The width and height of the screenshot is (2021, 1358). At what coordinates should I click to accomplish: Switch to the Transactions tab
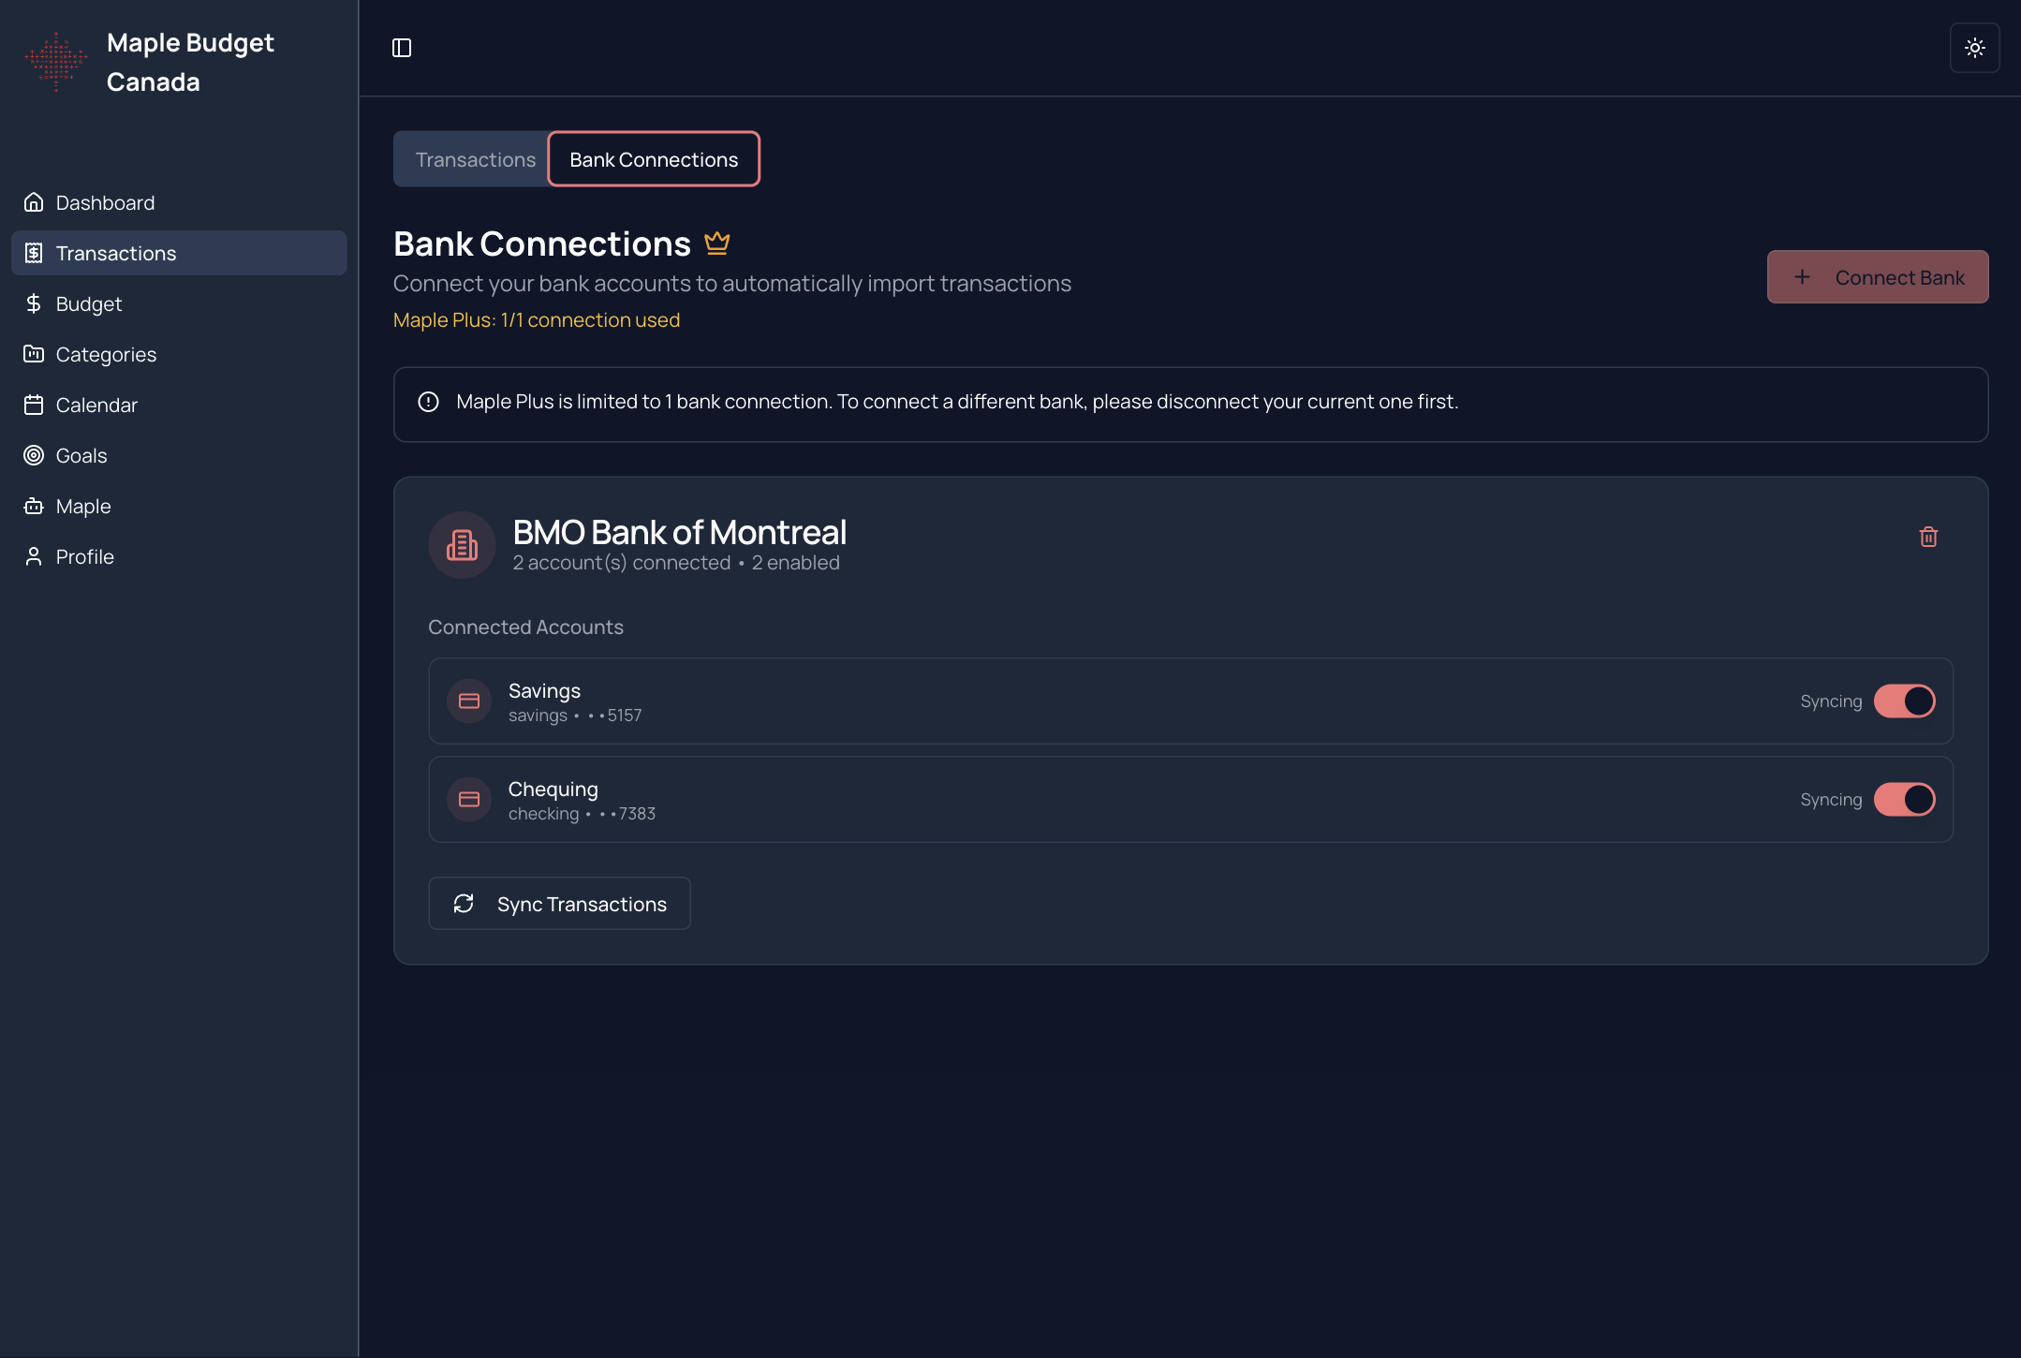click(476, 159)
